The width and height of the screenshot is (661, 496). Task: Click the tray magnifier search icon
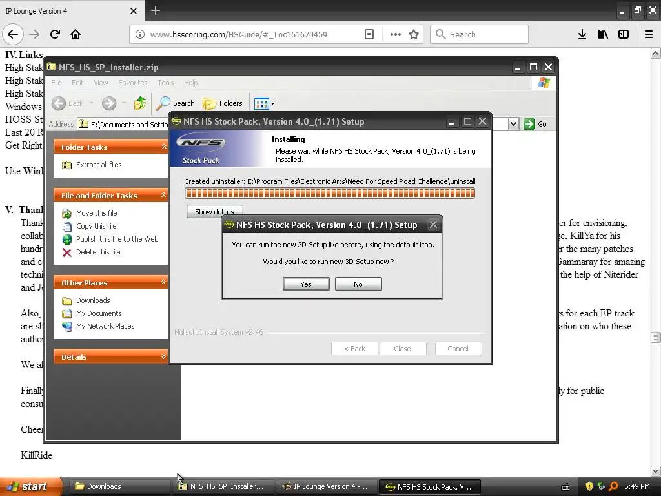pyautogui.click(x=613, y=486)
